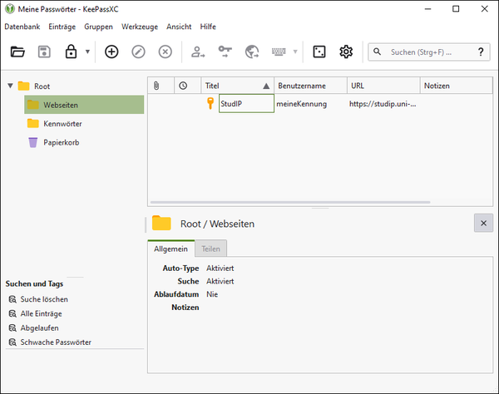Sort entries by URL column header
The image size is (499, 394).
[x=383, y=86]
